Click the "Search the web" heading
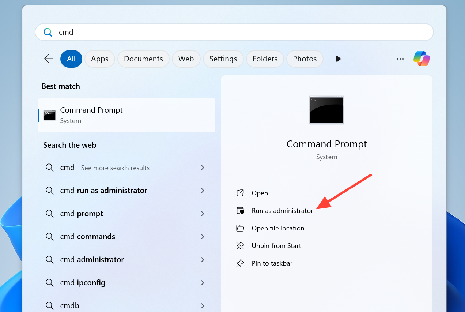The height and width of the screenshot is (312, 465). (69, 145)
